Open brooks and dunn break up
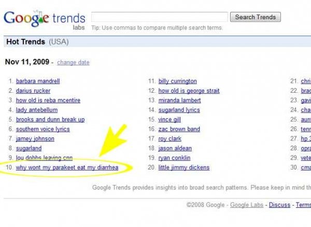 tap(50, 119)
